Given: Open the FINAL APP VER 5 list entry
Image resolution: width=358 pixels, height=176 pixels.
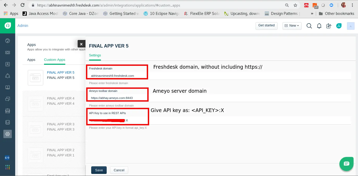Looking at the screenshot, I should pos(61,72).
